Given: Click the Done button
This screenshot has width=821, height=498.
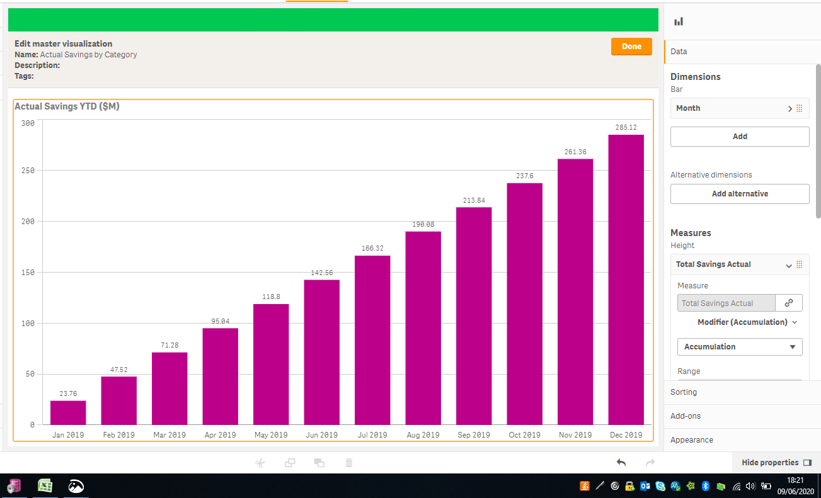Looking at the screenshot, I should (x=631, y=46).
